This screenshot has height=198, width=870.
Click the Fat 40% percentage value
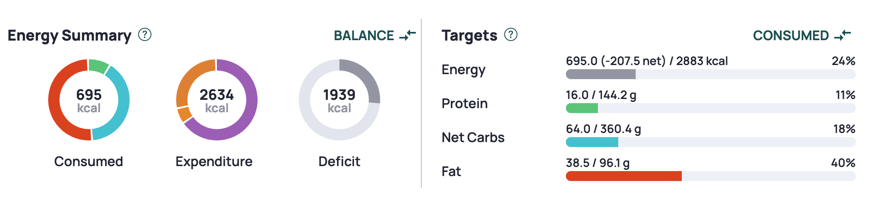click(843, 163)
